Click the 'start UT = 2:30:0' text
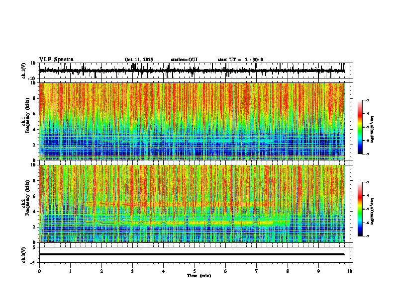The height and width of the screenshot is (304, 394). click(x=240, y=60)
